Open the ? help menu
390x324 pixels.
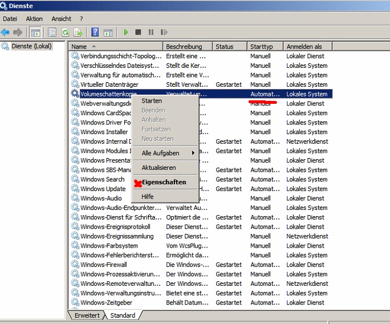(82, 19)
